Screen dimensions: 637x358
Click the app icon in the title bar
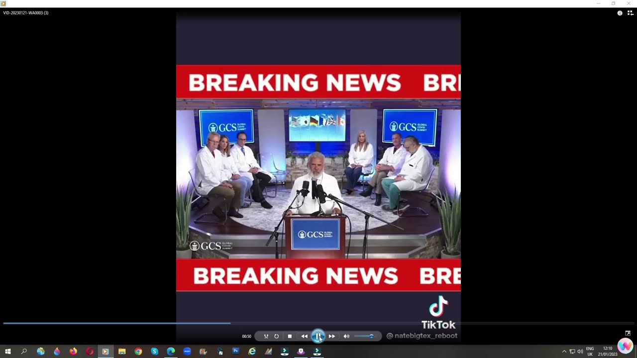(3, 3)
